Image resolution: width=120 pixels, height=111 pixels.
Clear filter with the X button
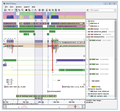click(x=115, y=10)
